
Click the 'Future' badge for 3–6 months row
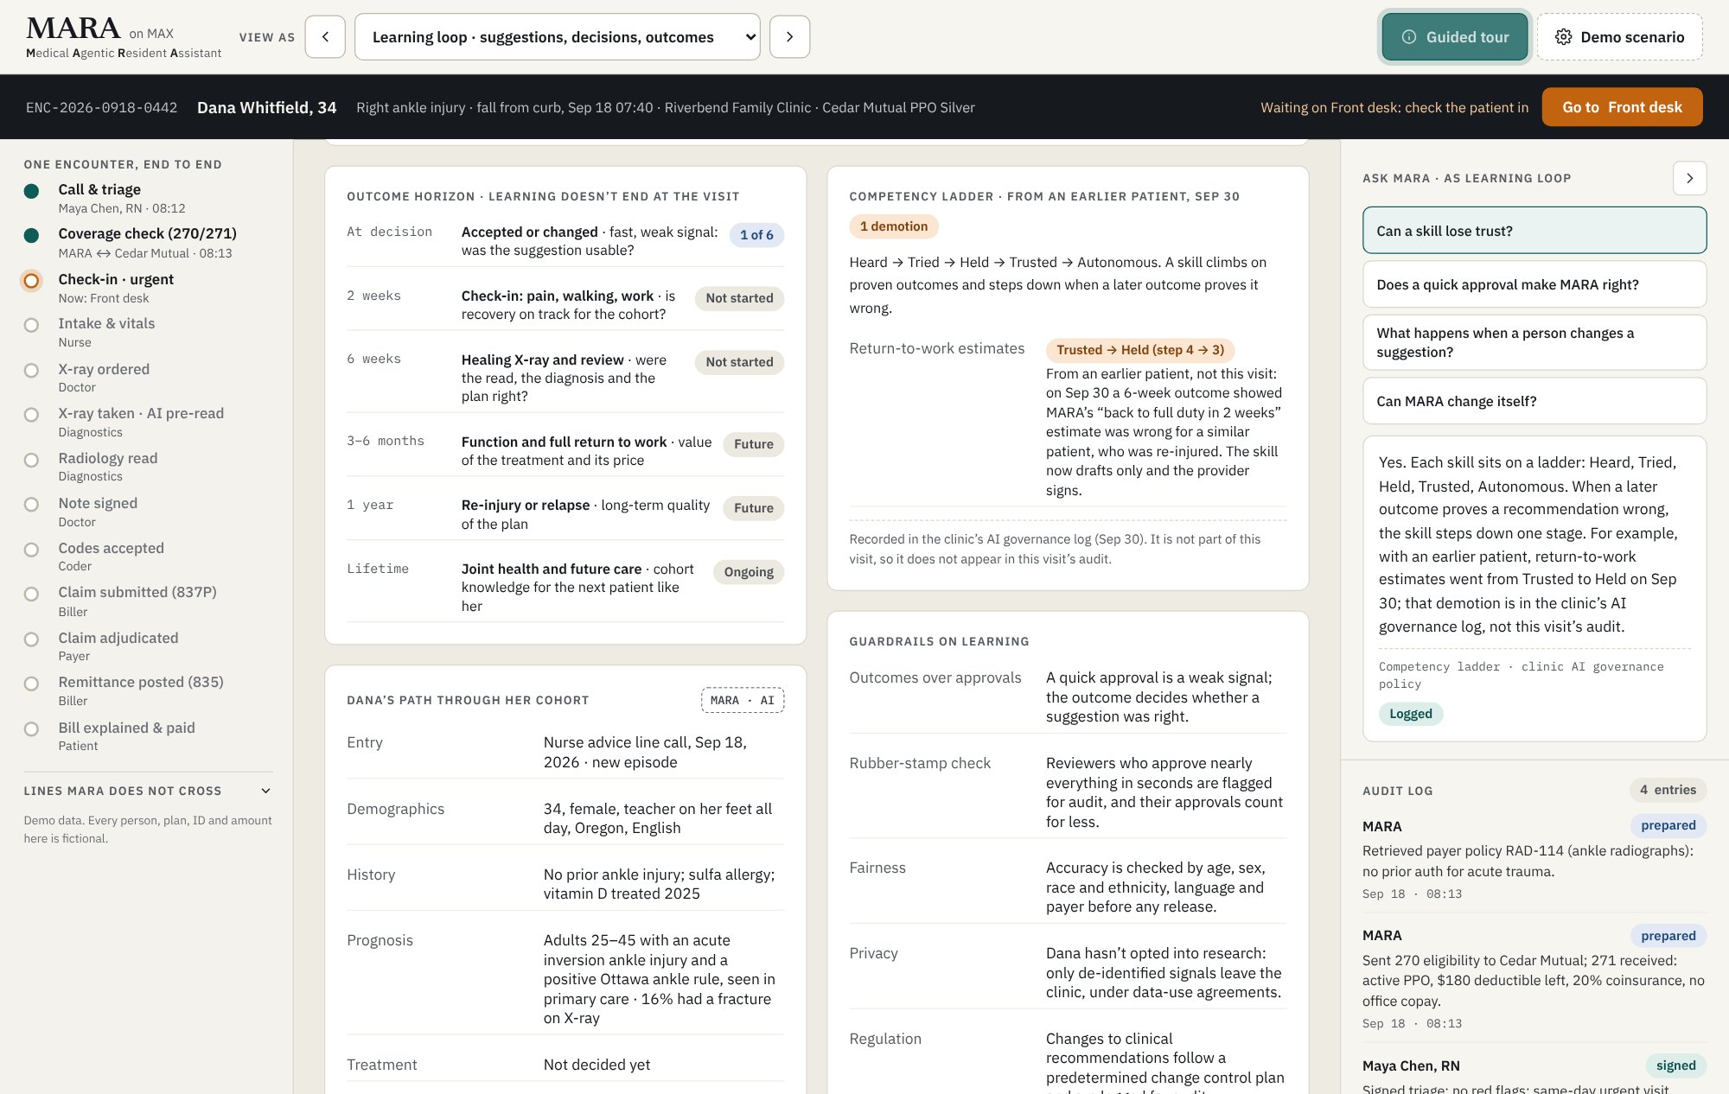tap(753, 444)
